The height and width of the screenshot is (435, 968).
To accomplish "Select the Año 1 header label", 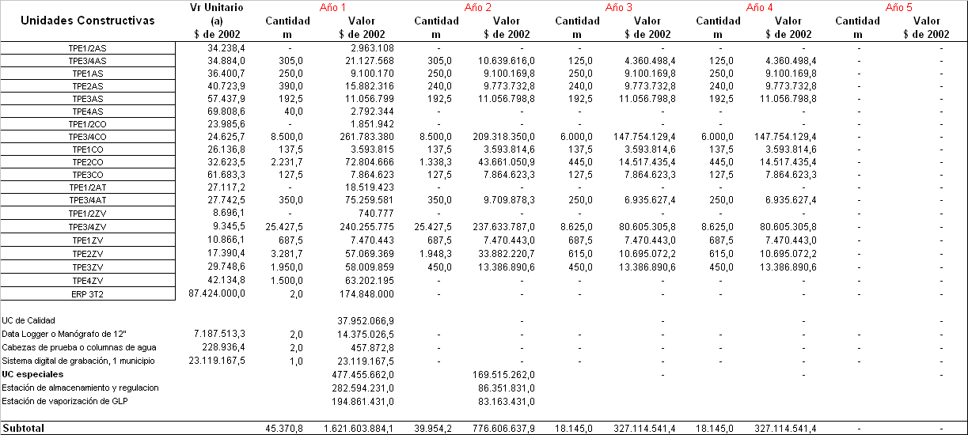I will coord(333,7).
